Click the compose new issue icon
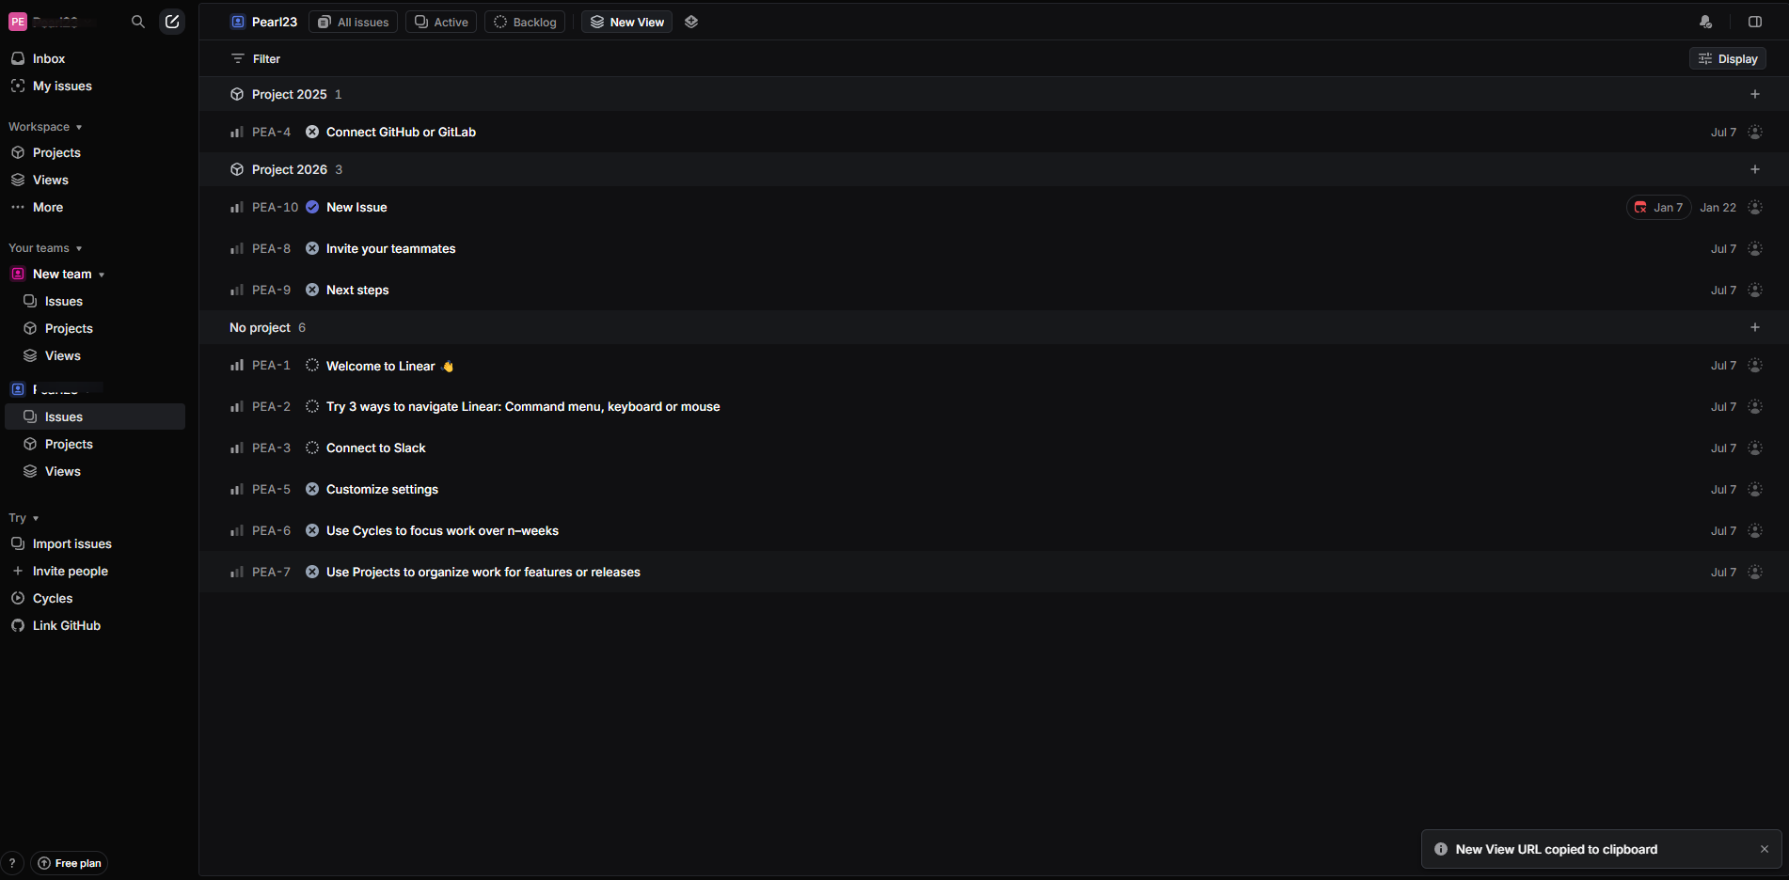The height and width of the screenshot is (880, 1789). pos(172,22)
